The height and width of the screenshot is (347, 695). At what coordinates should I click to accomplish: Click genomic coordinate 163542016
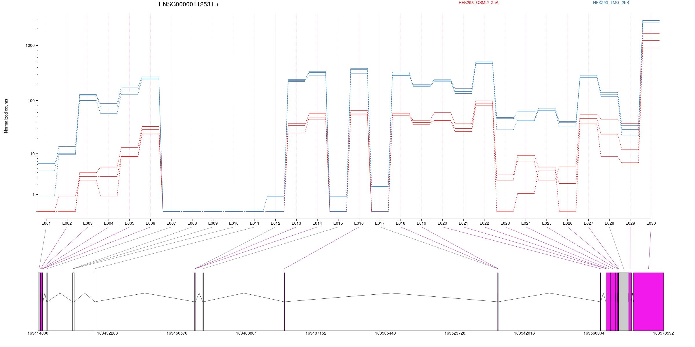click(524, 333)
